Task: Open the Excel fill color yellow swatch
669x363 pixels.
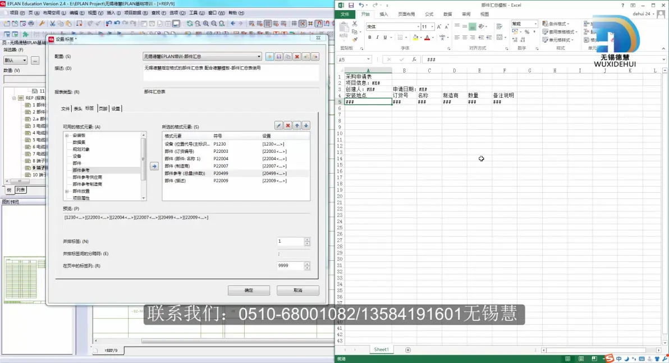Action: [415, 38]
